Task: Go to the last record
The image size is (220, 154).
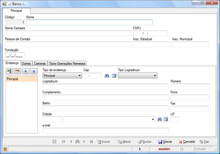Action: click(91, 142)
